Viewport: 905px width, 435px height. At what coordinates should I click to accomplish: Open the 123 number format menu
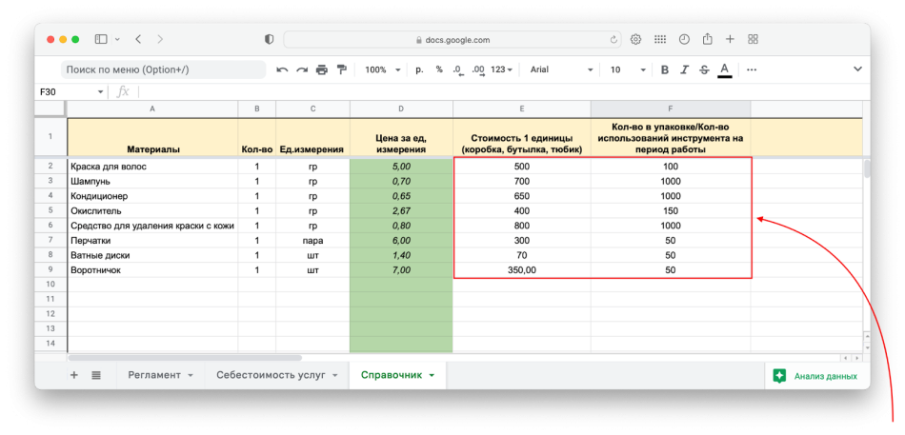(502, 69)
